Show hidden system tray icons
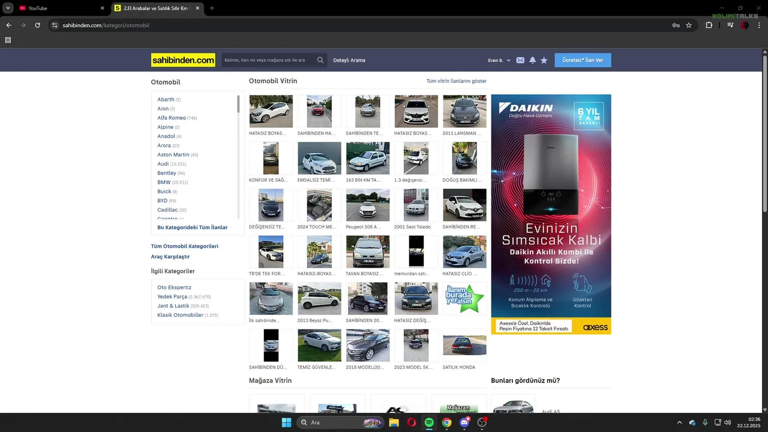768x432 pixels. tap(679, 422)
